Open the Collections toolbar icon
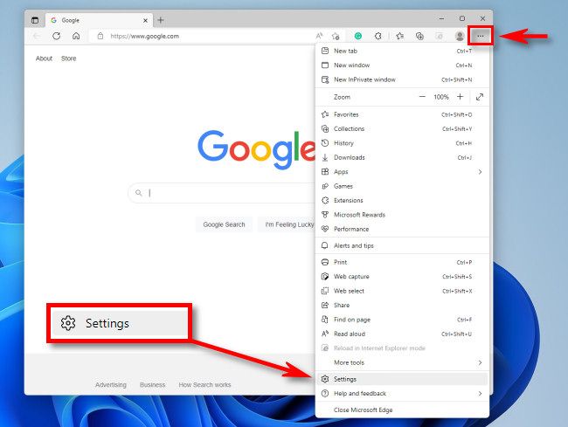This screenshot has height=427, width=568. coord(419,36)
